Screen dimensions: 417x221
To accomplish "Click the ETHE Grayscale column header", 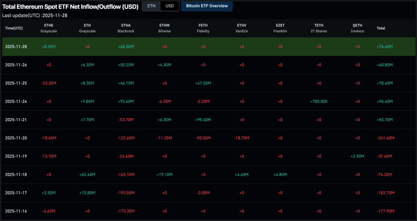I will (48, 28).
